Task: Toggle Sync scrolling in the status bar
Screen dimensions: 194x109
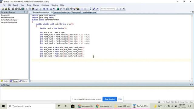Action: [182, 102]
